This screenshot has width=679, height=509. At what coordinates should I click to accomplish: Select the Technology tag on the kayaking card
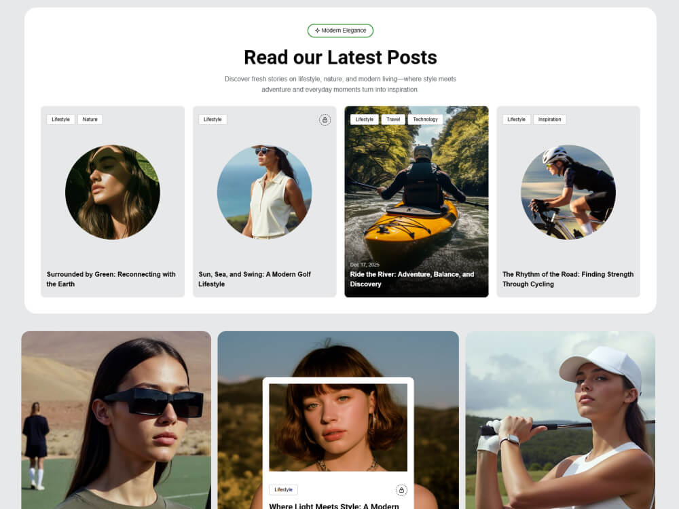pos(426,119)
